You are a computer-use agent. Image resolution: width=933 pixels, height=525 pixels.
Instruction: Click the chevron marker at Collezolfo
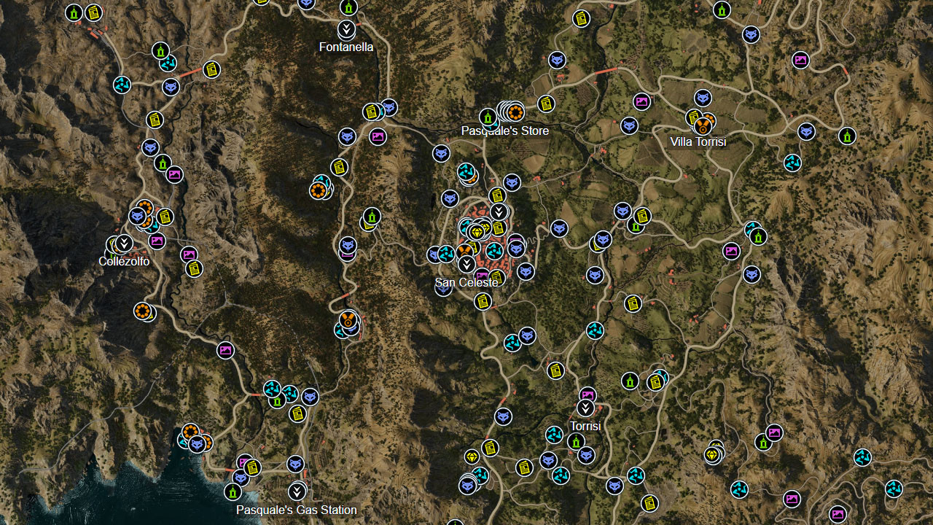click(x=124, y=243)
